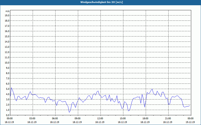The image size is (201, 125).
Task: Click the 11,0 y-axis label
Action: (x=7, y=57)
